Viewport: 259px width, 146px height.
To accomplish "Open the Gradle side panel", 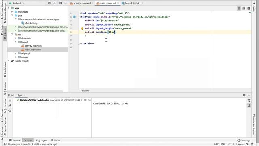I will [253, 7].
